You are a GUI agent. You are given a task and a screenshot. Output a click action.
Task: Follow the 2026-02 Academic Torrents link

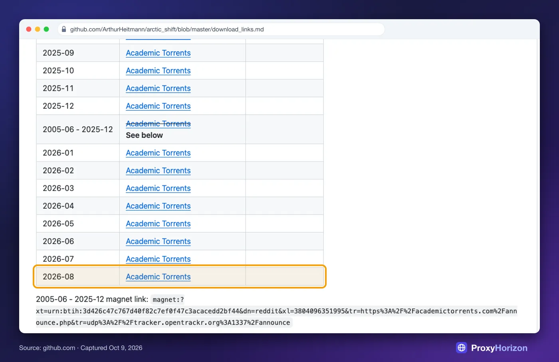click(x=158, y=171)
